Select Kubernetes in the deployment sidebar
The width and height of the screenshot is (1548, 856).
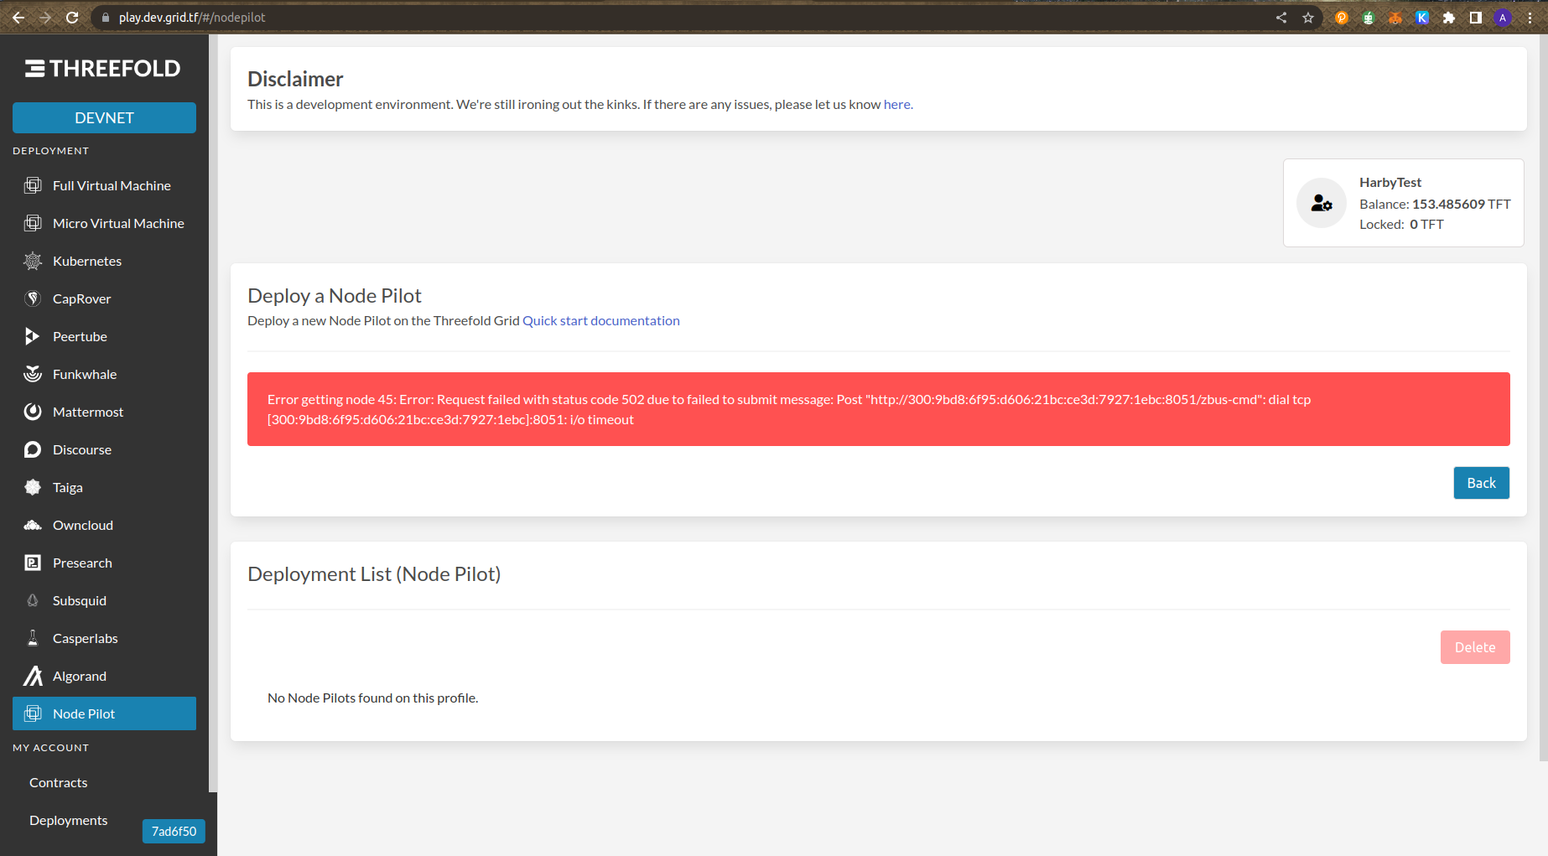(89, 261)
